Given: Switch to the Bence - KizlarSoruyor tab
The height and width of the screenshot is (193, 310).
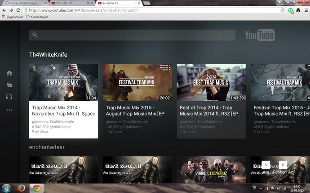Looking at the screenshot, I should click(25, 3).
